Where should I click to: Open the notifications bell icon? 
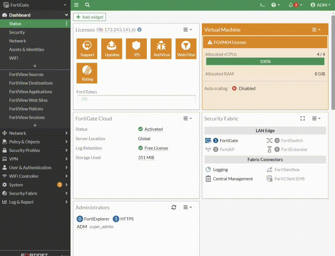291,5
